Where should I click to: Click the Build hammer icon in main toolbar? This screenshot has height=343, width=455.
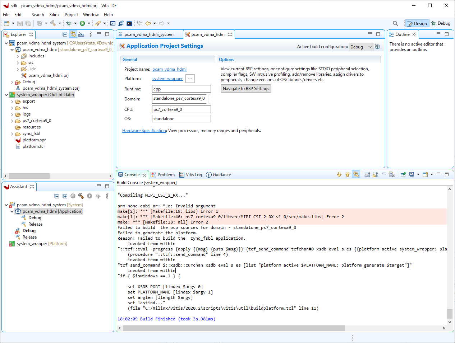click(53, 23)
